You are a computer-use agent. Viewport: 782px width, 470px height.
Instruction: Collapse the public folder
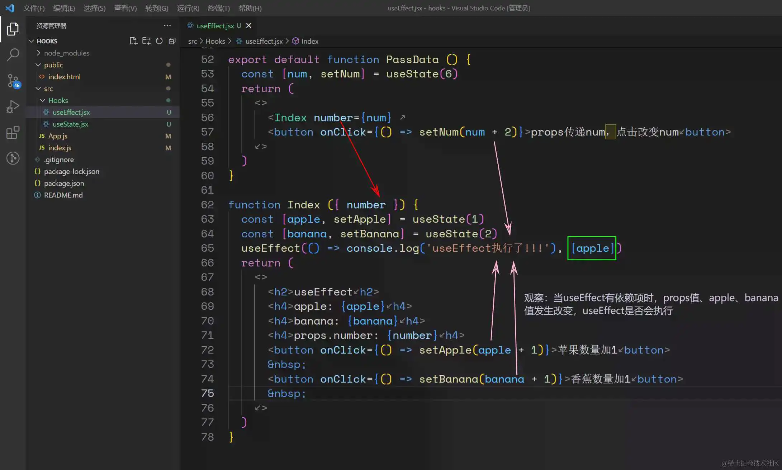(38, 65)
